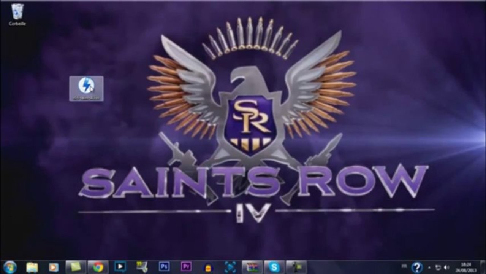Open WinRAR from the taskbar
The height and width of the screenshot is (274, 486).
pyautogui.click(x=252, y=267)
